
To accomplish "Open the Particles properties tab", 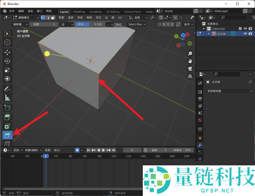I will click(200, 152).
